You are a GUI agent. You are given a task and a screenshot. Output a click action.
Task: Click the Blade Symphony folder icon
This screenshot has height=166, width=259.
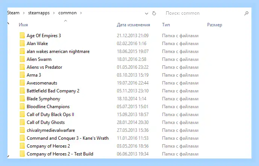point(22,99)
